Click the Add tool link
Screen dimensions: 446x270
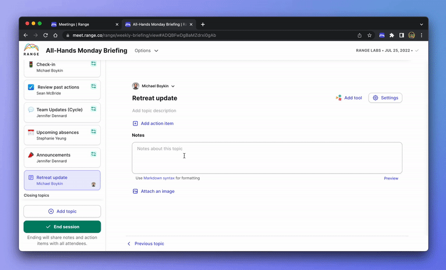349,98
